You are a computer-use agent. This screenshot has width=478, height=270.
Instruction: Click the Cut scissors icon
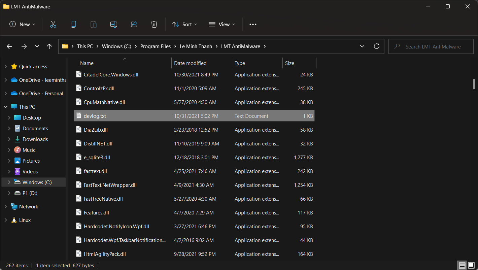point(53,24)
